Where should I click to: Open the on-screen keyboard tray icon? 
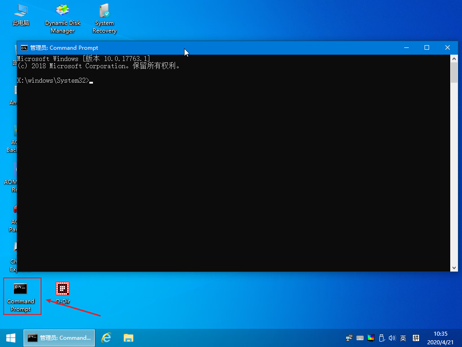tap(360, 338)
